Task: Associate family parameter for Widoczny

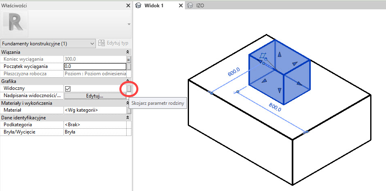Action: click(129, 89)
